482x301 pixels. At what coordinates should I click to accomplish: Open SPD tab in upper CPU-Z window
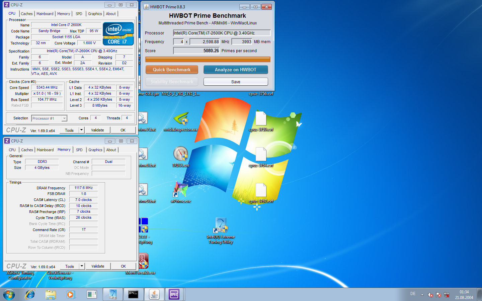79,14
